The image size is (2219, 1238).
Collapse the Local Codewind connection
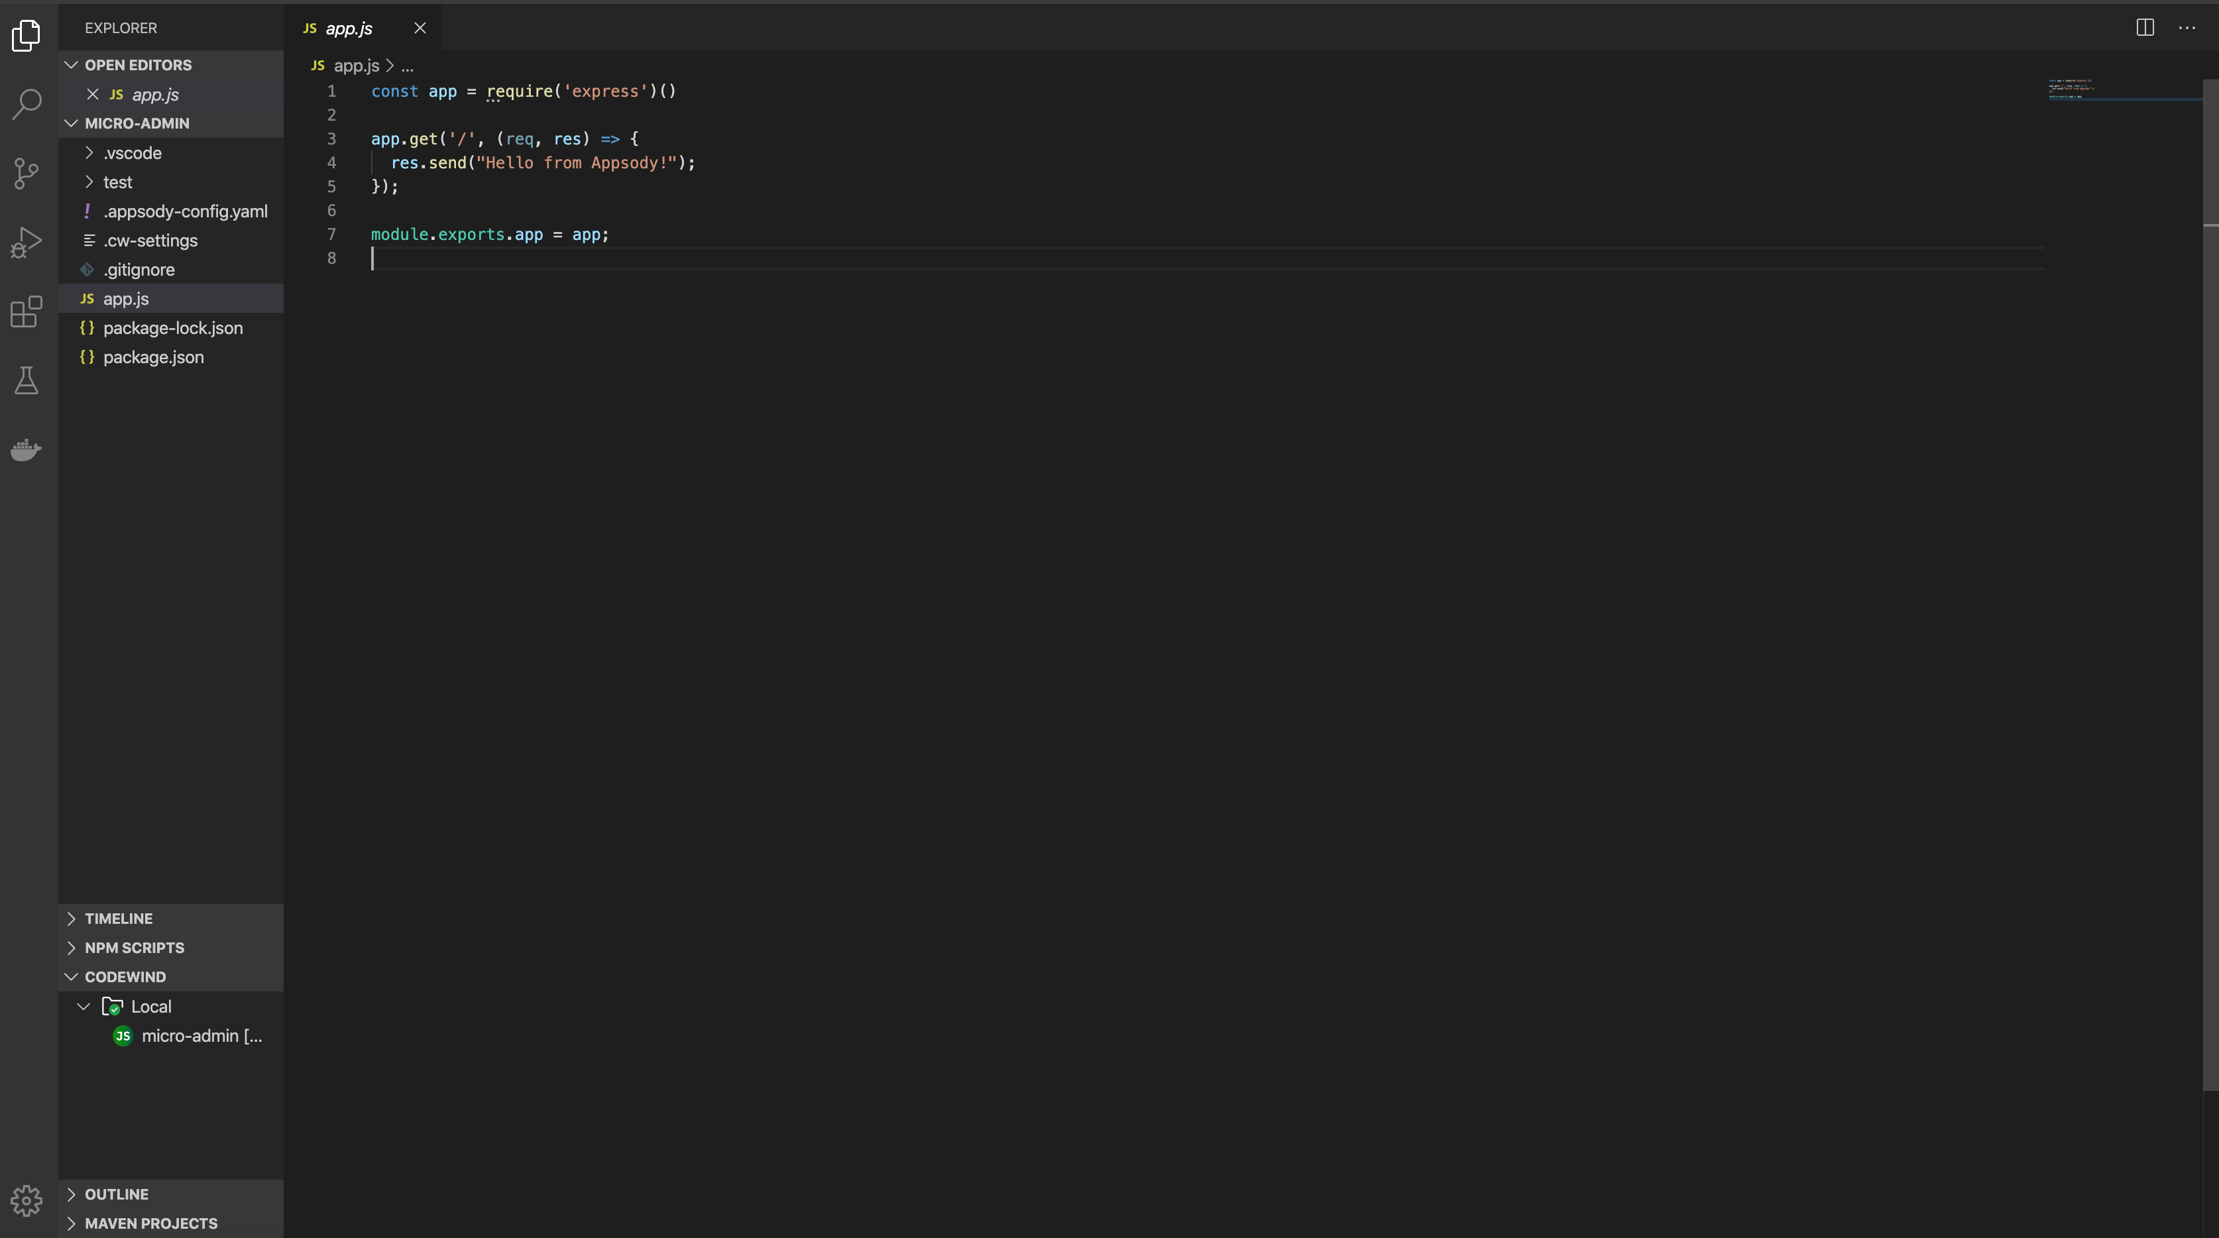(84, 1006)
